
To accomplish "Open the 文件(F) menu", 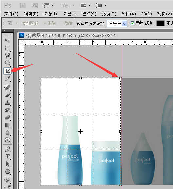I will pyautogui.click(x=11, y=14).
